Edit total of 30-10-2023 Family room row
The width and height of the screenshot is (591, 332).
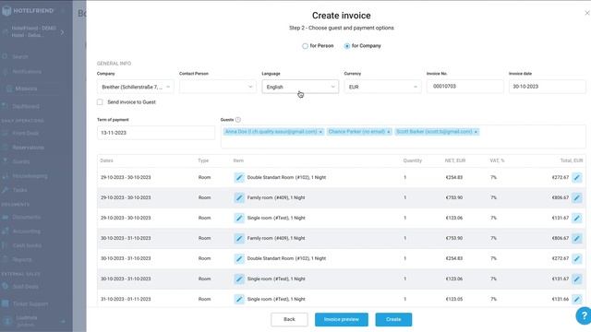point(576,238)
